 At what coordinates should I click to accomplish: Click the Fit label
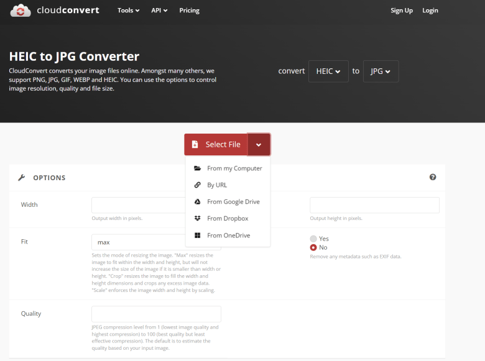[24, 242]
